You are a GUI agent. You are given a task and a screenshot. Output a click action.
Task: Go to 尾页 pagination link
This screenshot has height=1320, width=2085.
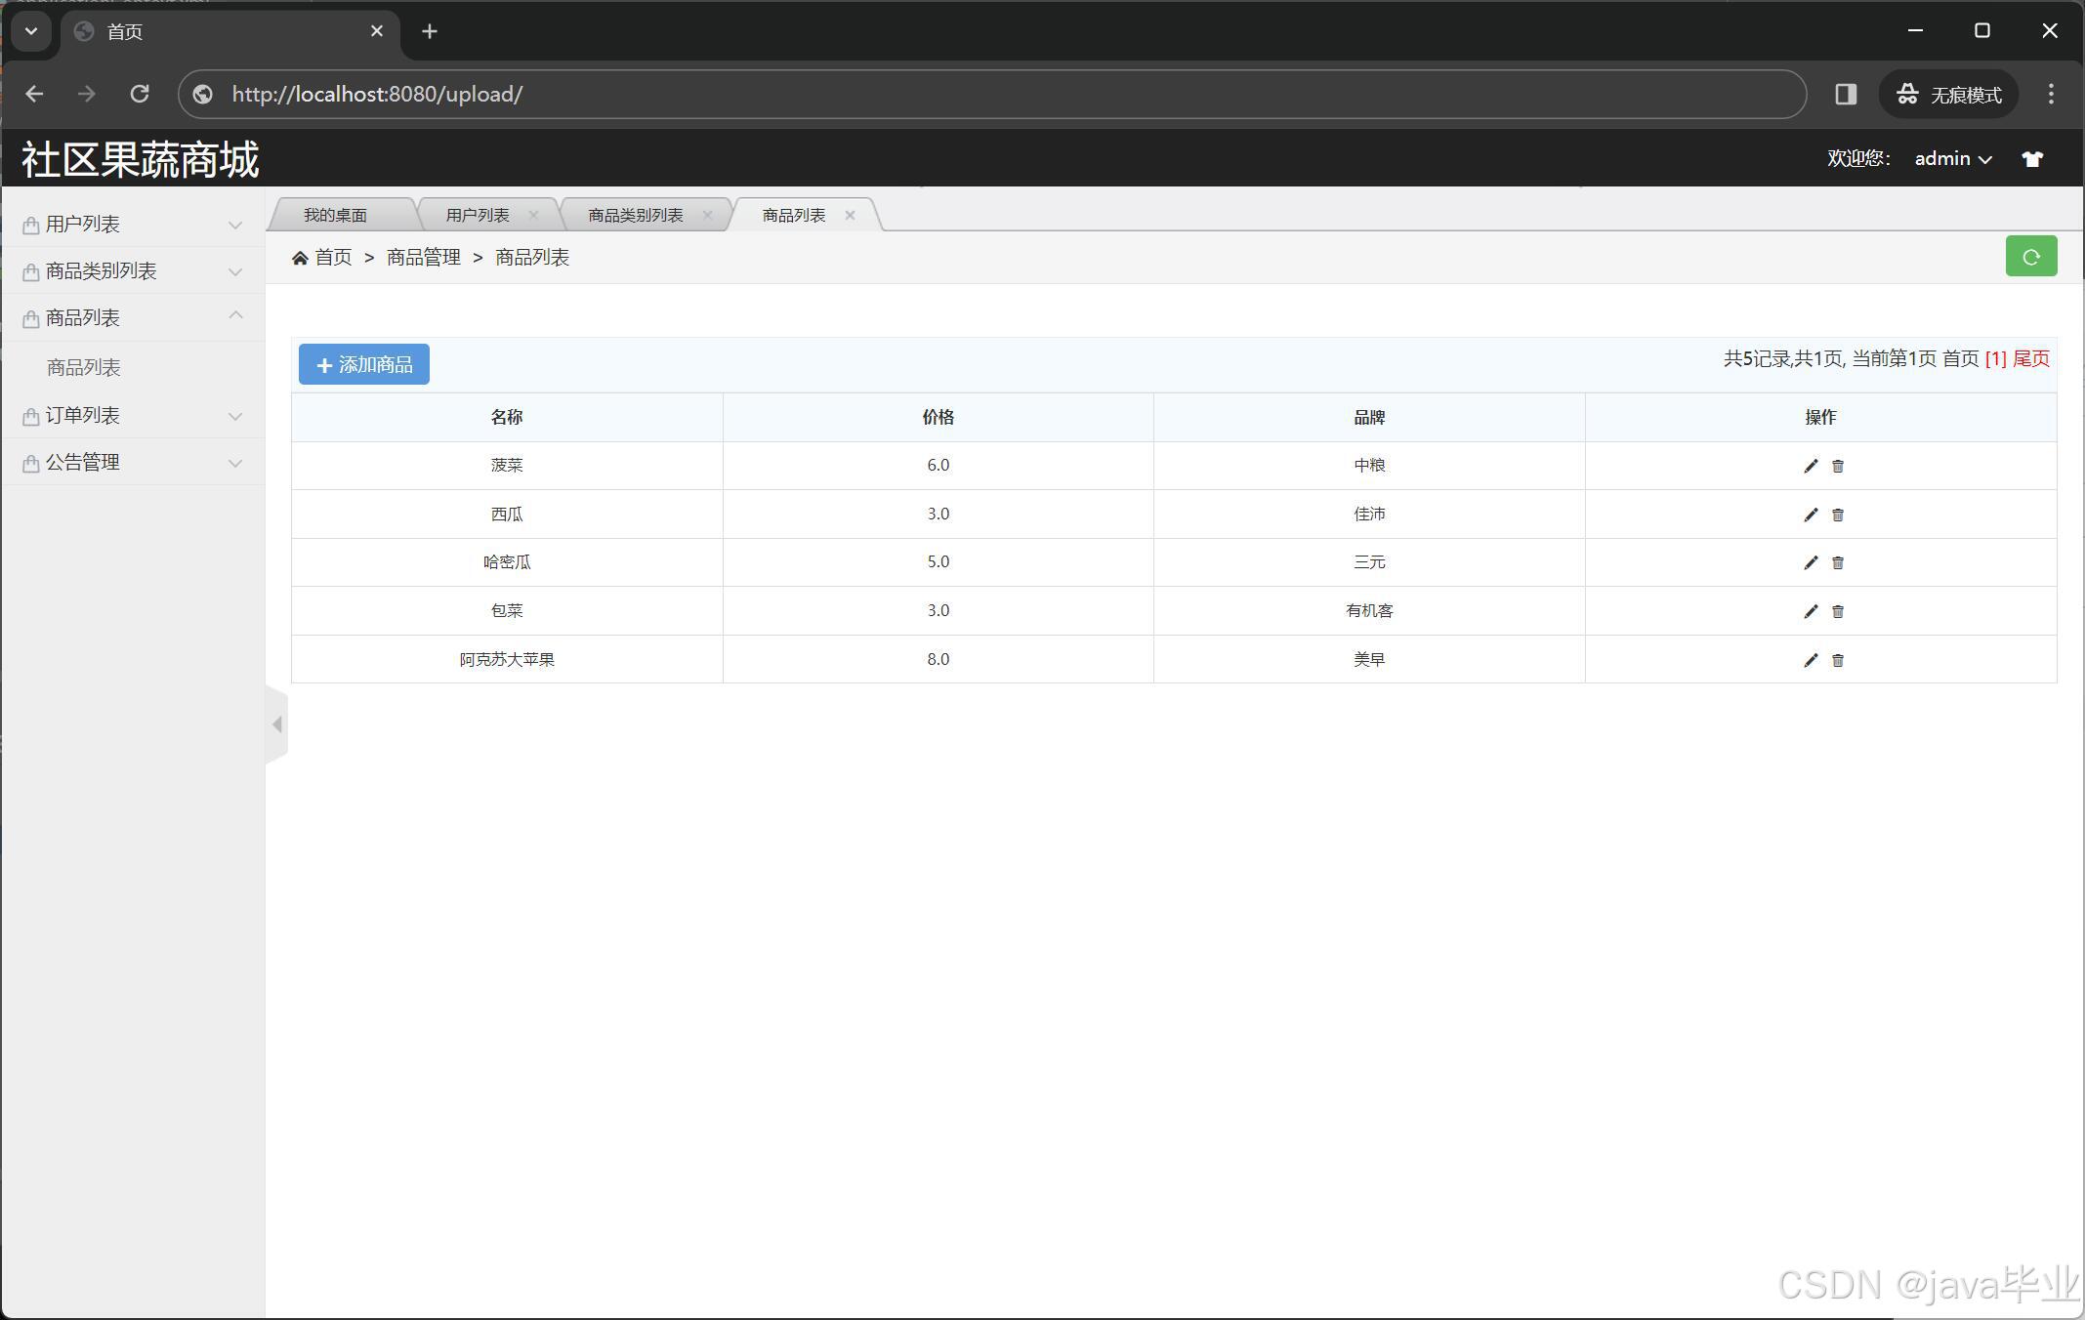pyautogui.click(x=2031, y=358)
